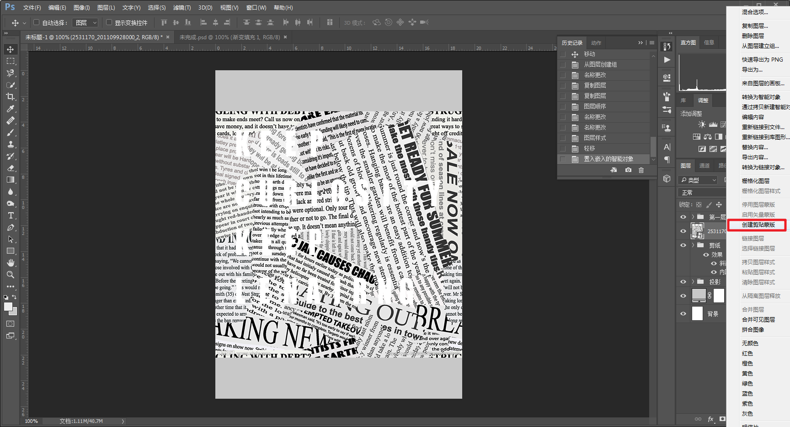Select the Gradient tool

(10, 180)
